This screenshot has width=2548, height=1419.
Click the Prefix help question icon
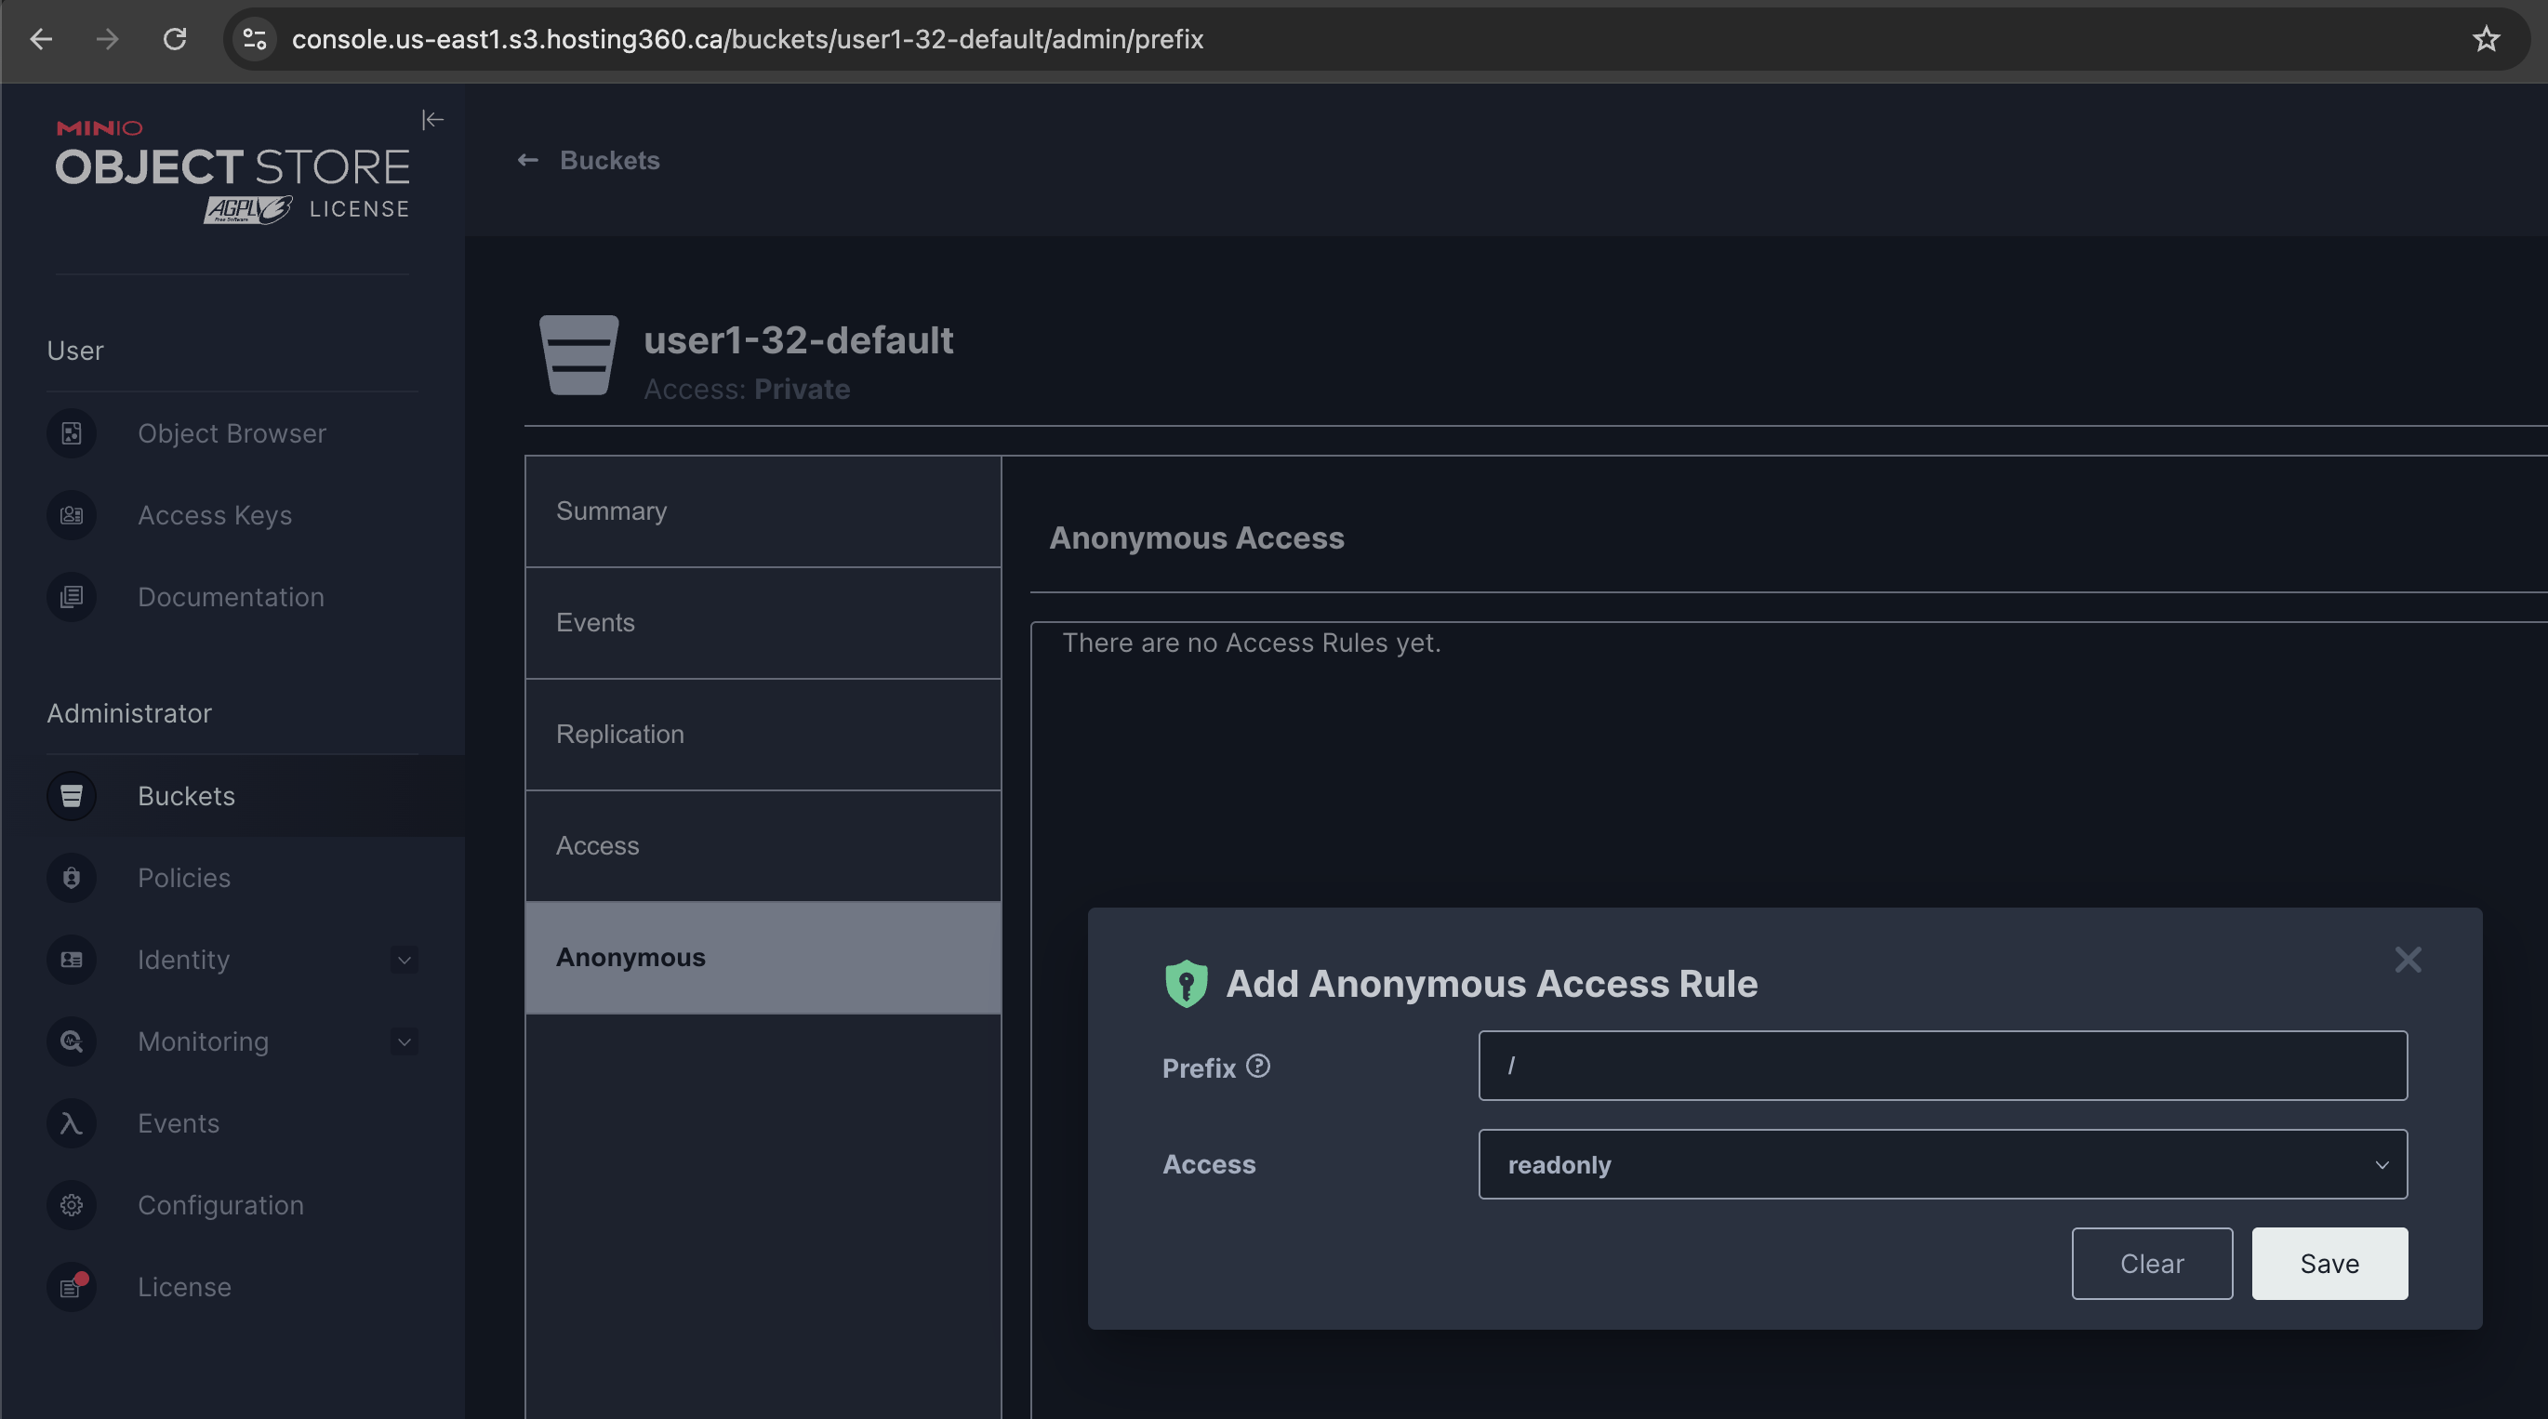tap(1258, 1066)
